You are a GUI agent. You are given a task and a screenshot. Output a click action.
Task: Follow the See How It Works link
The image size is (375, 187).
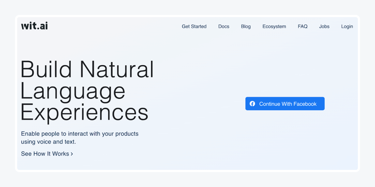point(45,154)
